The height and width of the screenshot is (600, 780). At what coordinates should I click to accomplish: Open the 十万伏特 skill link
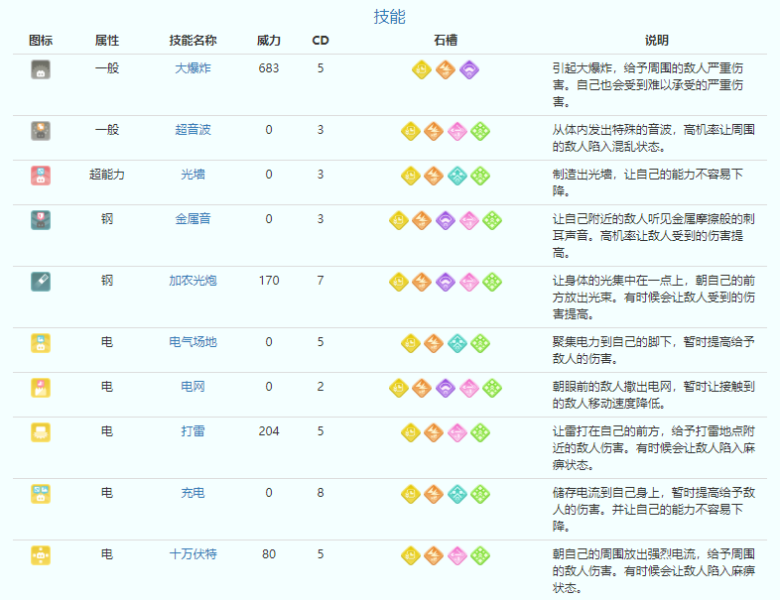(193, 554)
